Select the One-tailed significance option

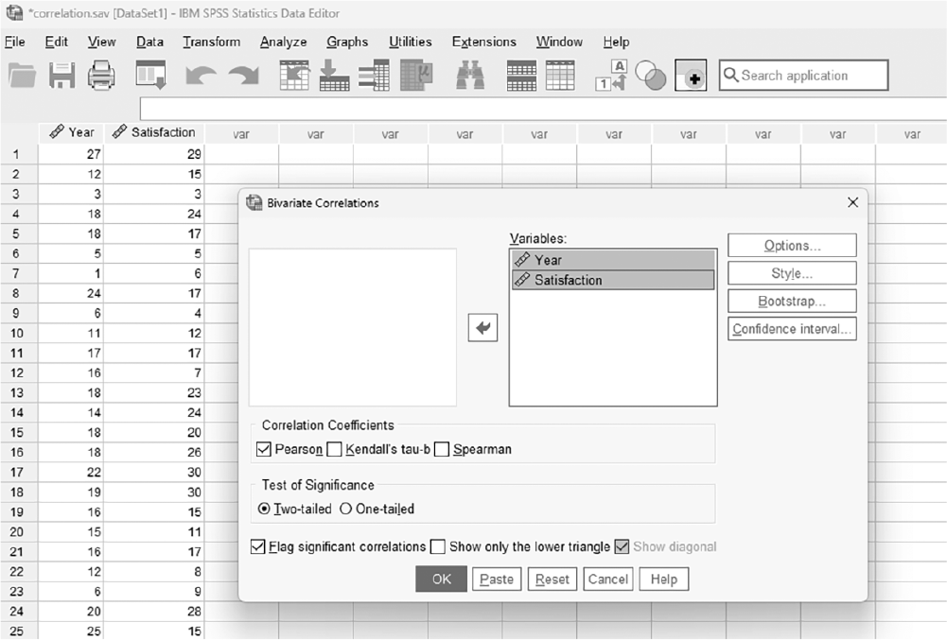pos(345,509)
